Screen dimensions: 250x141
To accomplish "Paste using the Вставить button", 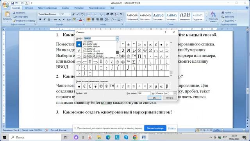I will point(7,16).
